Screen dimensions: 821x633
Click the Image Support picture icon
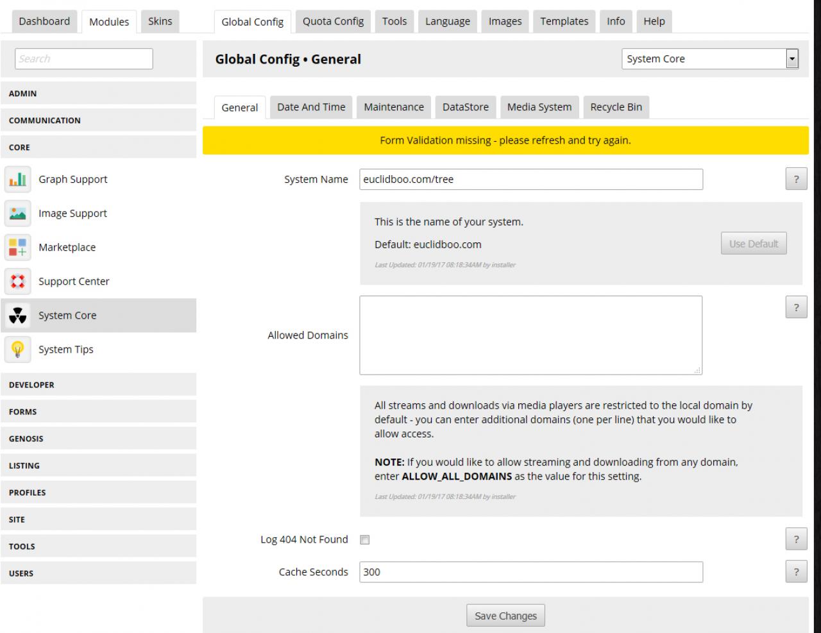18,214
